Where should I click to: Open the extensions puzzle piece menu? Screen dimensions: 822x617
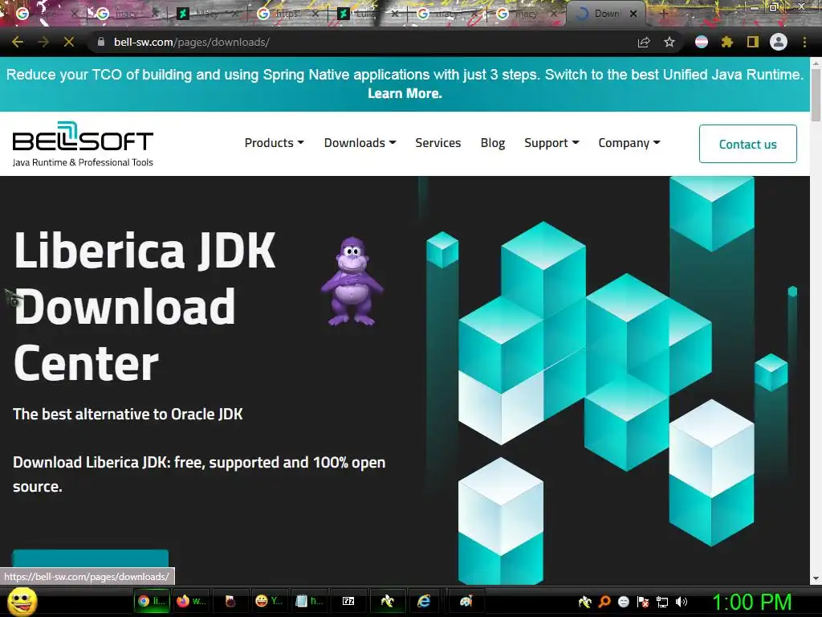coord(727,42)
